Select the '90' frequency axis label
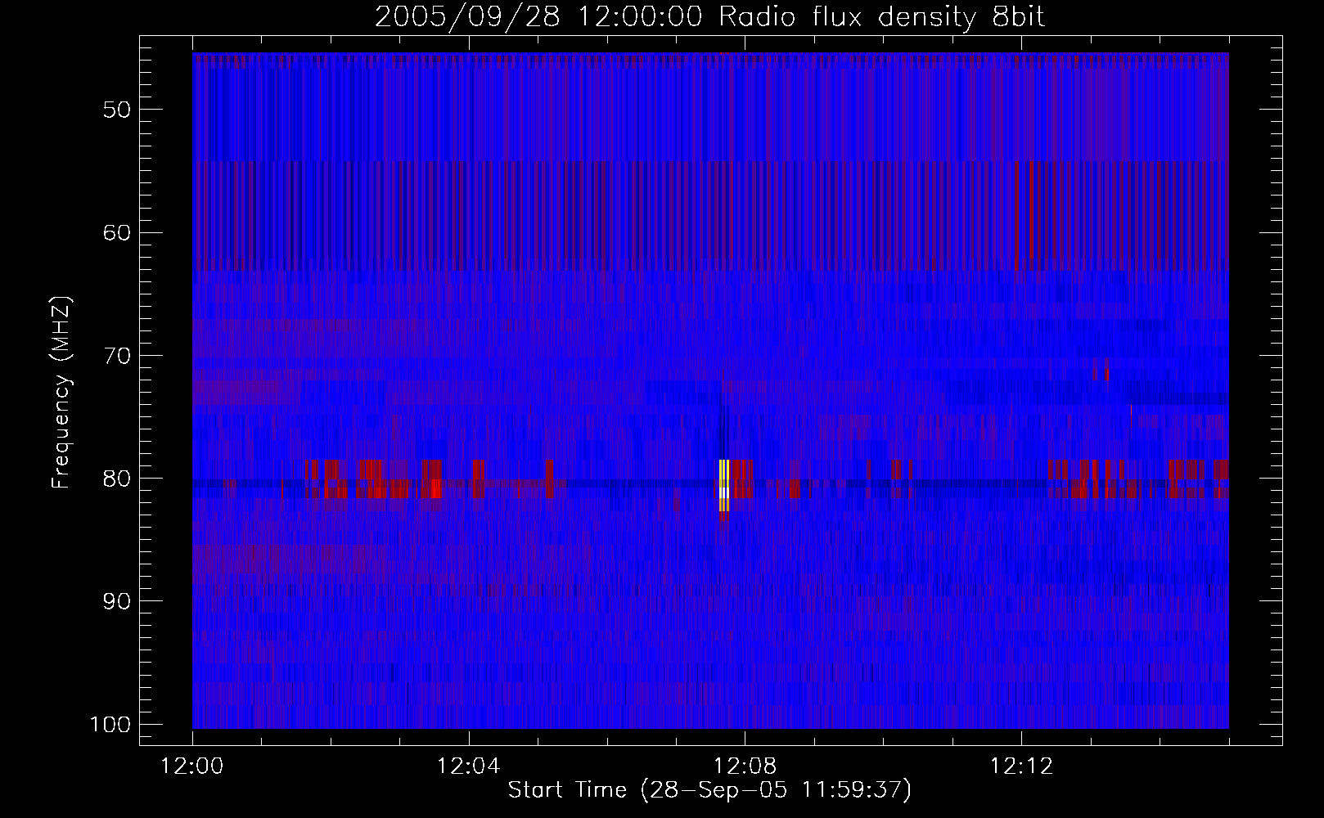This screenshot has width=1324, height=818. click(x=117, y=601)
